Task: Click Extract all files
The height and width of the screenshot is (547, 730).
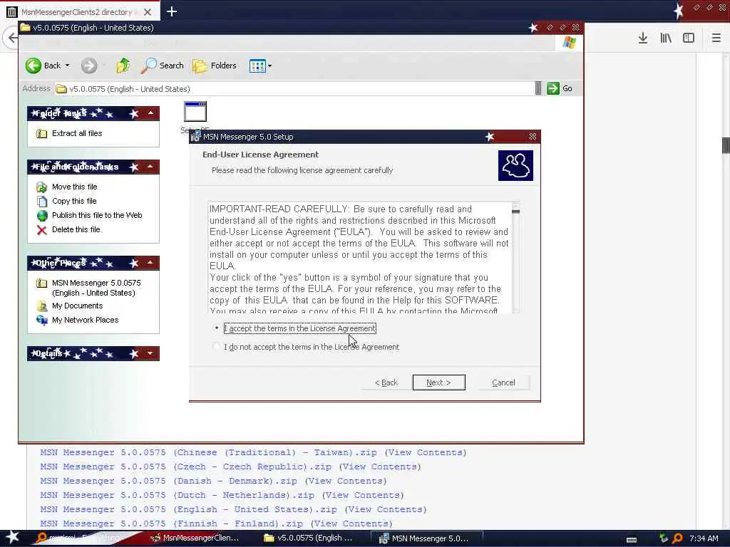Action: click(77, 133)
